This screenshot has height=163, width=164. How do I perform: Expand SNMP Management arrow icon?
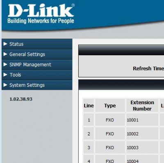(5, 65)
